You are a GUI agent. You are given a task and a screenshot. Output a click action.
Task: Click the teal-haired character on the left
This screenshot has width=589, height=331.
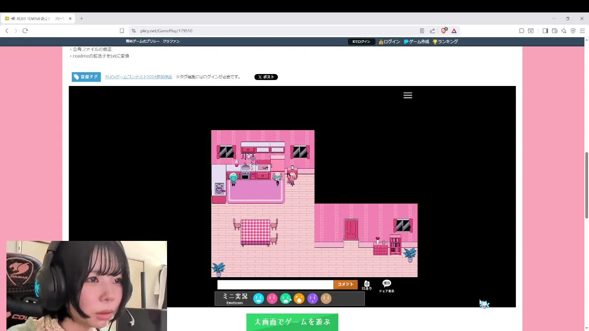click(233, 178)
